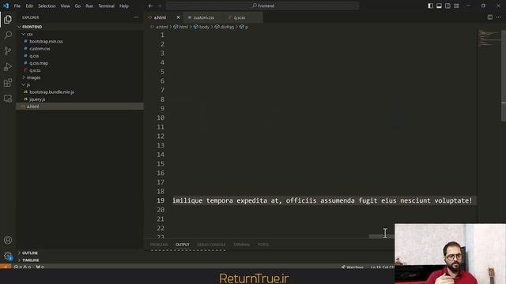Image resolution: width=506 pixels, height=284 pixels.
Task: Switch to the custom.css tab
Action: point(204,17)
